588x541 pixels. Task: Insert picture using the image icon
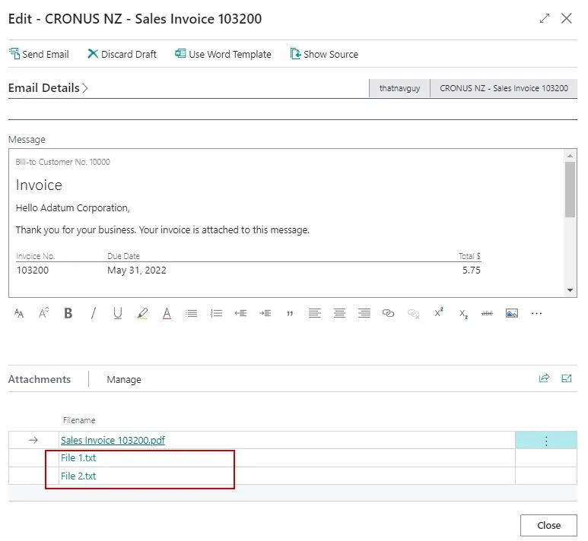[x=512, y=313]
